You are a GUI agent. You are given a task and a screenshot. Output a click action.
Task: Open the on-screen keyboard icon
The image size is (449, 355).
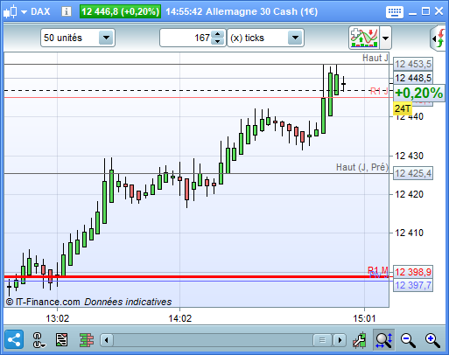coord(395,12)
